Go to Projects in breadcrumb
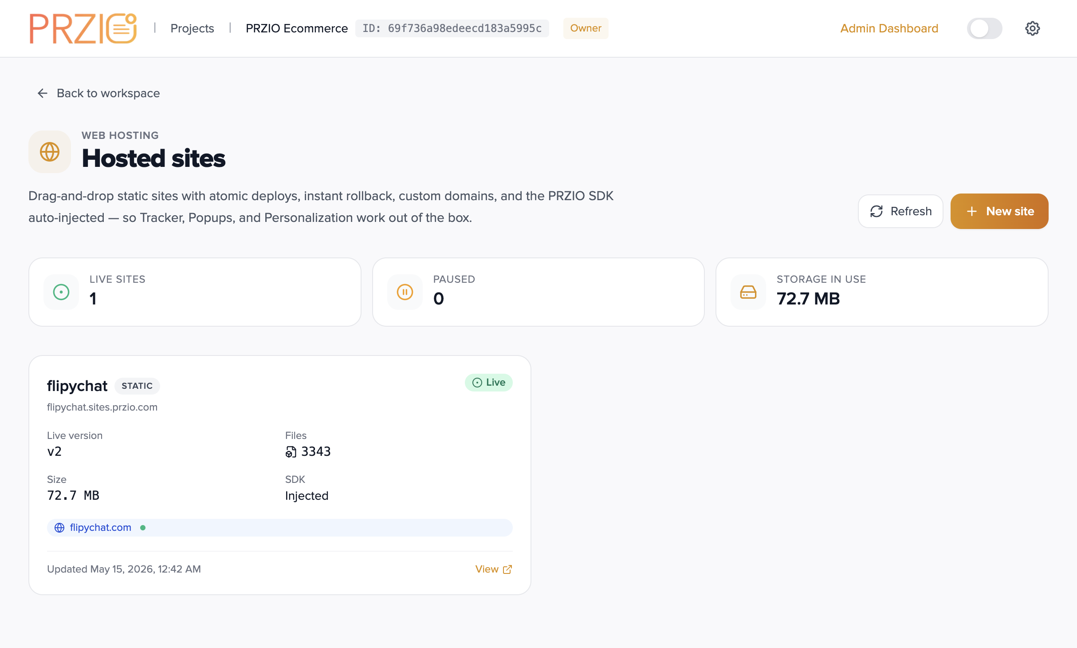The width and height of the screenshot is (1077, 648). [192, 28]
